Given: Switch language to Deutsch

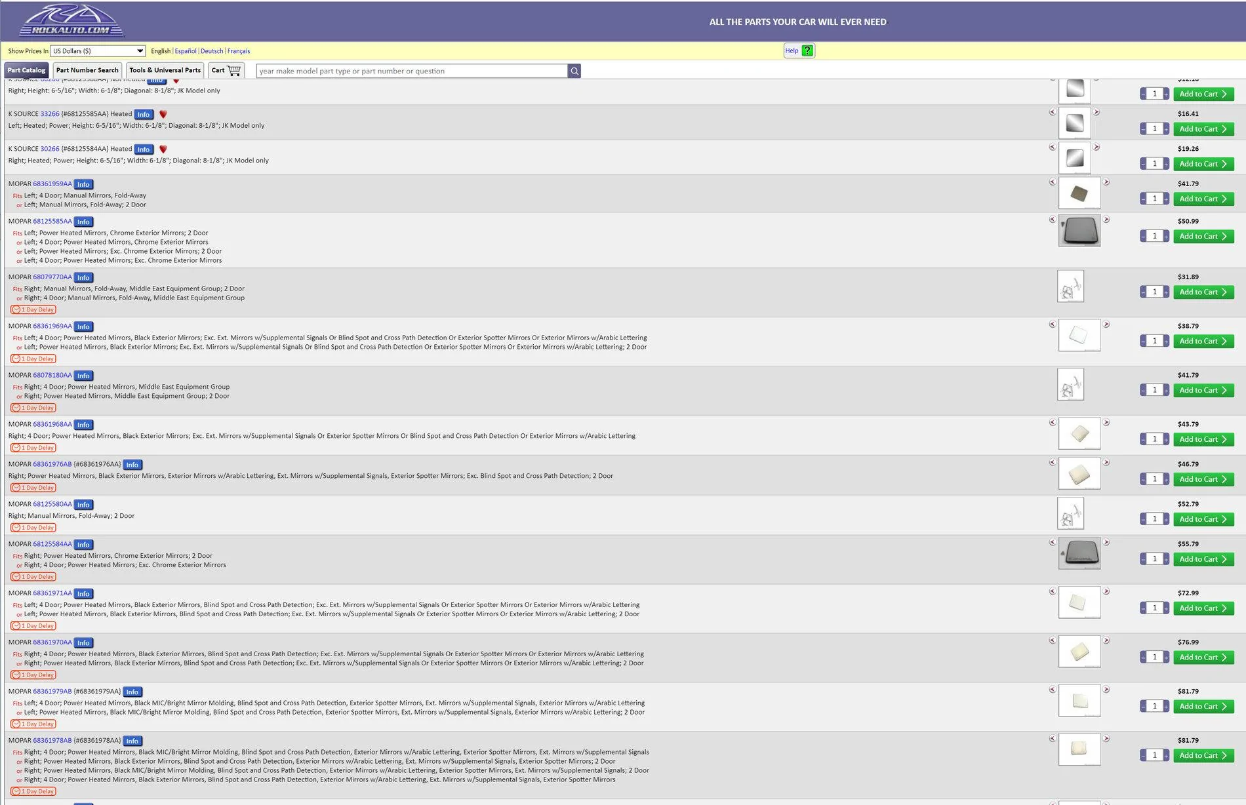Looking at the screenshot, I should tap(212, 51).
